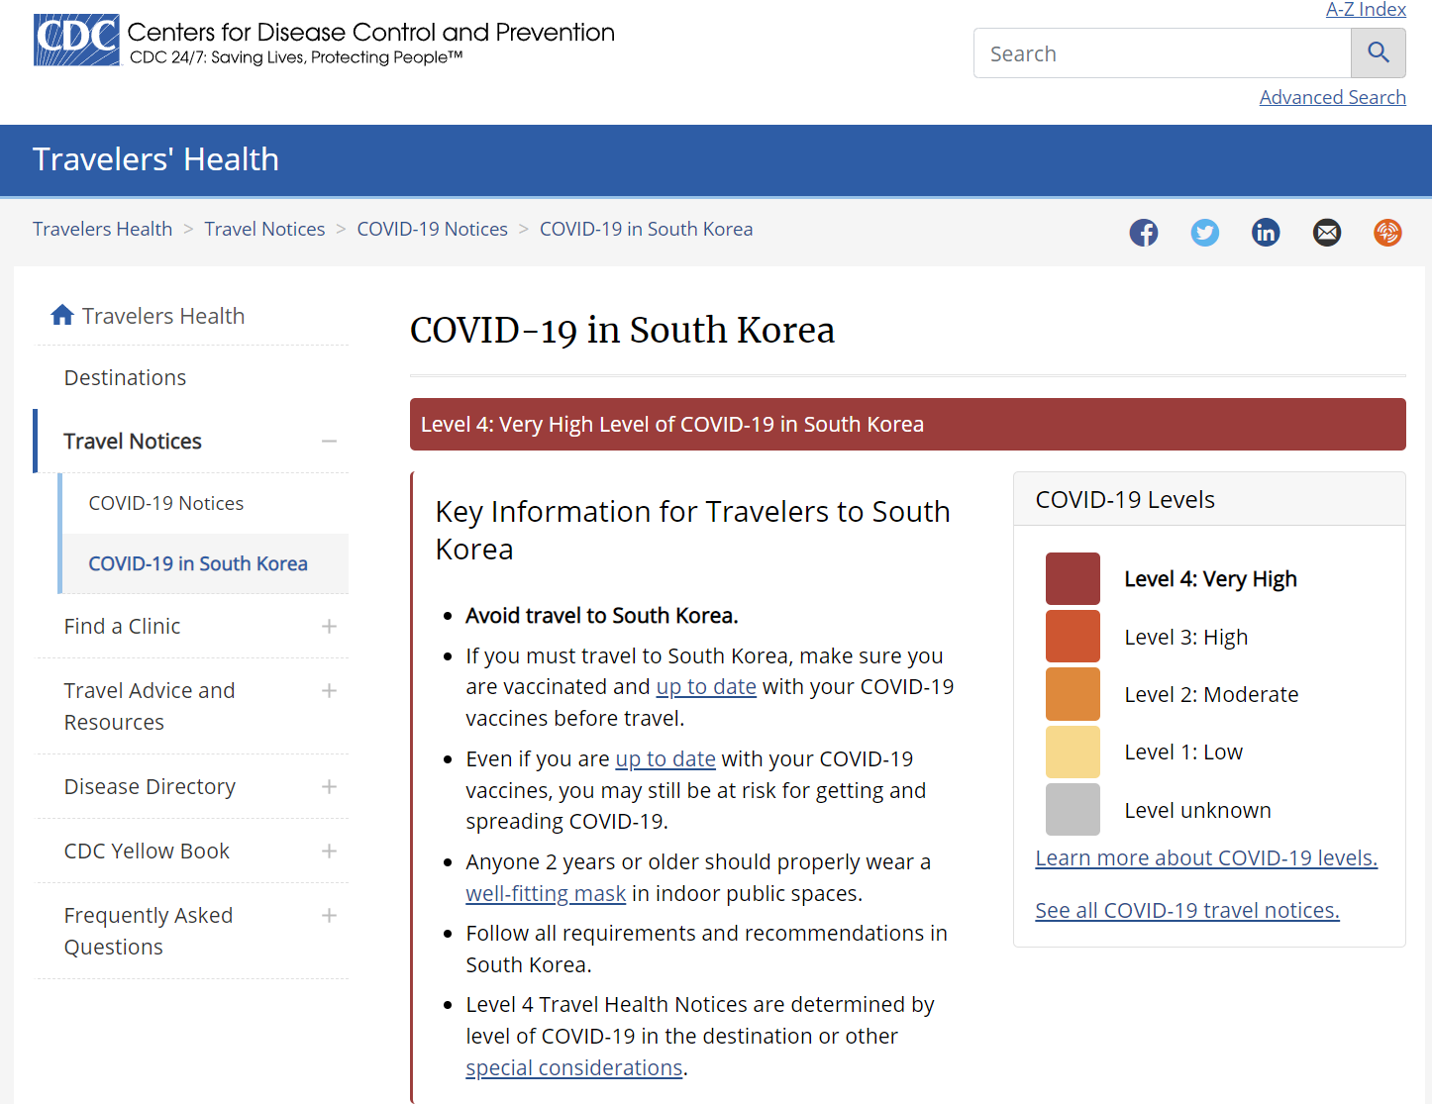Click the Level unknown gray swatch
This screenshot has width=1432, height=1104.
pyautogui.click(x=1073, y=809)
